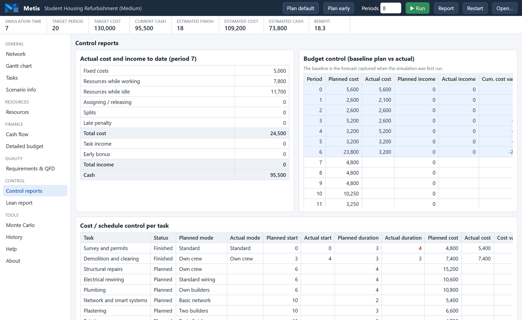View Scenario info
Screen dimensions: 522x320
35,90
